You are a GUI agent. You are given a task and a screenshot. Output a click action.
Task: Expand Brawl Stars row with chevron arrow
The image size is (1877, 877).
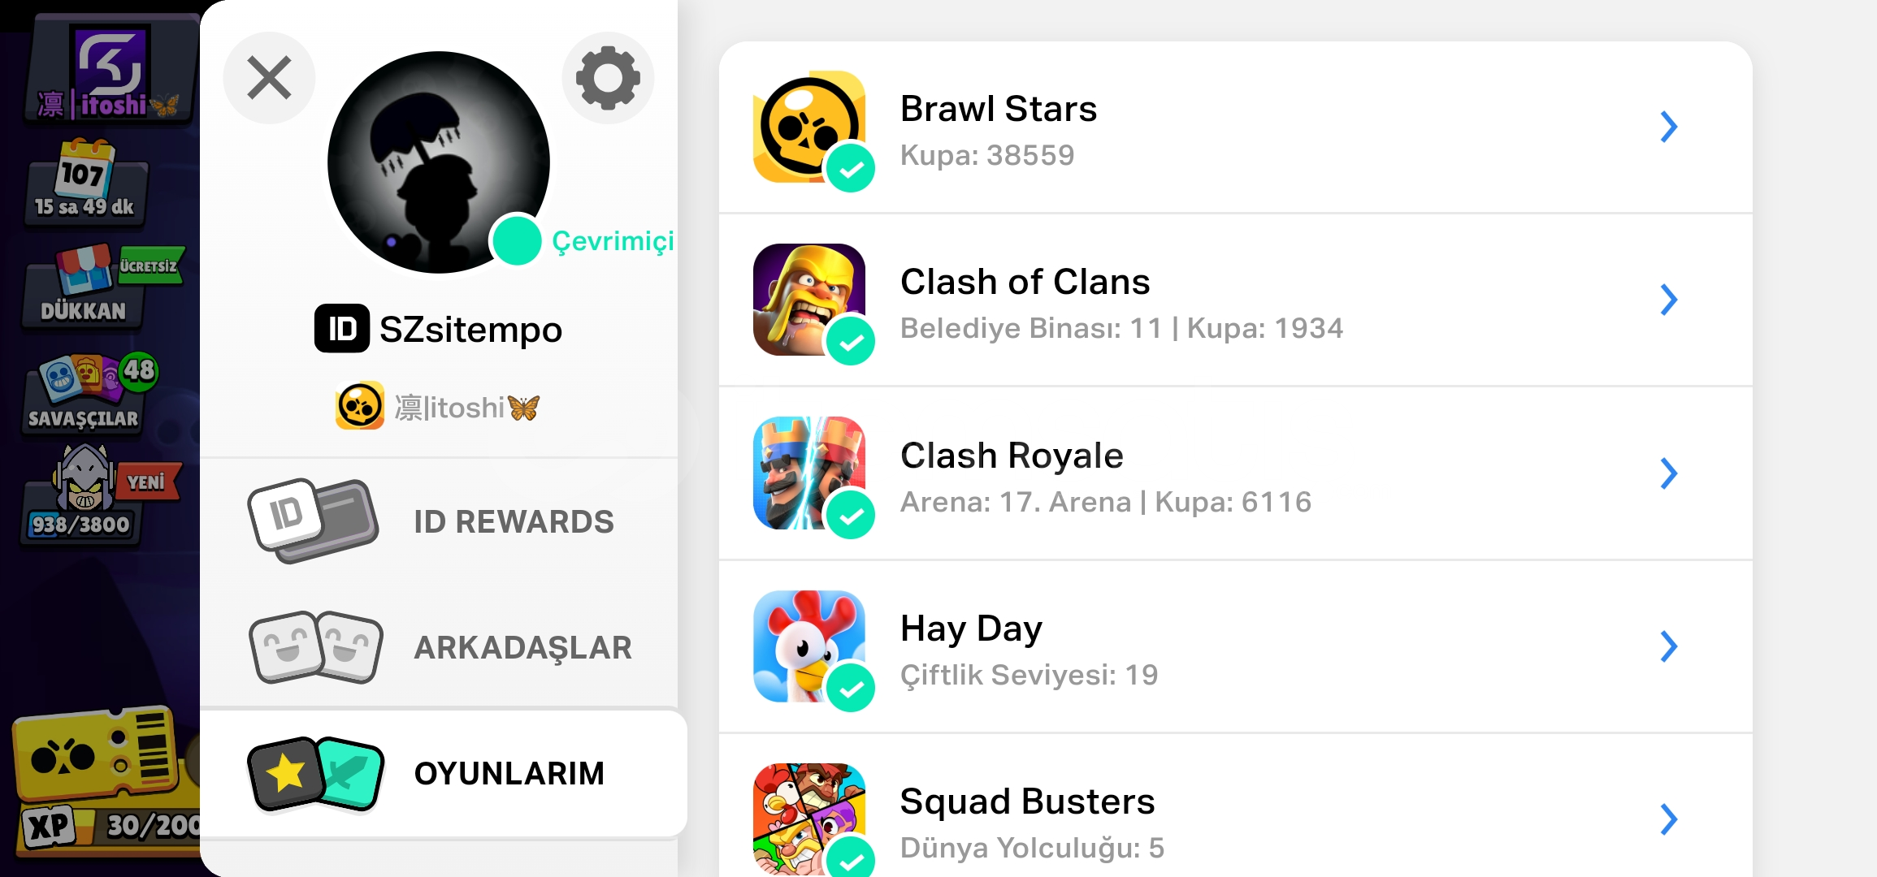1668,127
